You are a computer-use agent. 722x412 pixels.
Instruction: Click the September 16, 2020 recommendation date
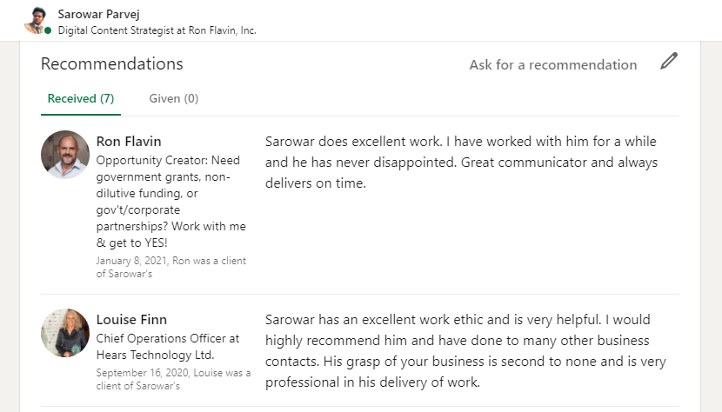173,379
